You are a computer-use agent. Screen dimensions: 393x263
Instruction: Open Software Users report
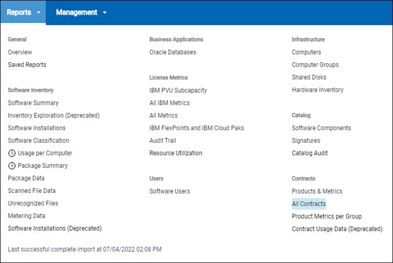(170, 191)
